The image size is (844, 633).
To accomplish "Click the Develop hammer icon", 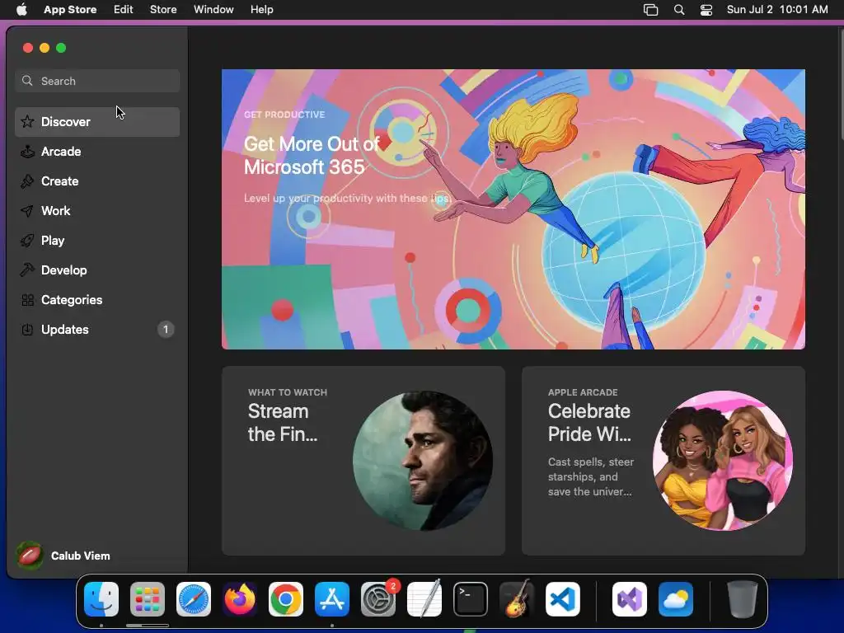I will [x=27, y=270].
